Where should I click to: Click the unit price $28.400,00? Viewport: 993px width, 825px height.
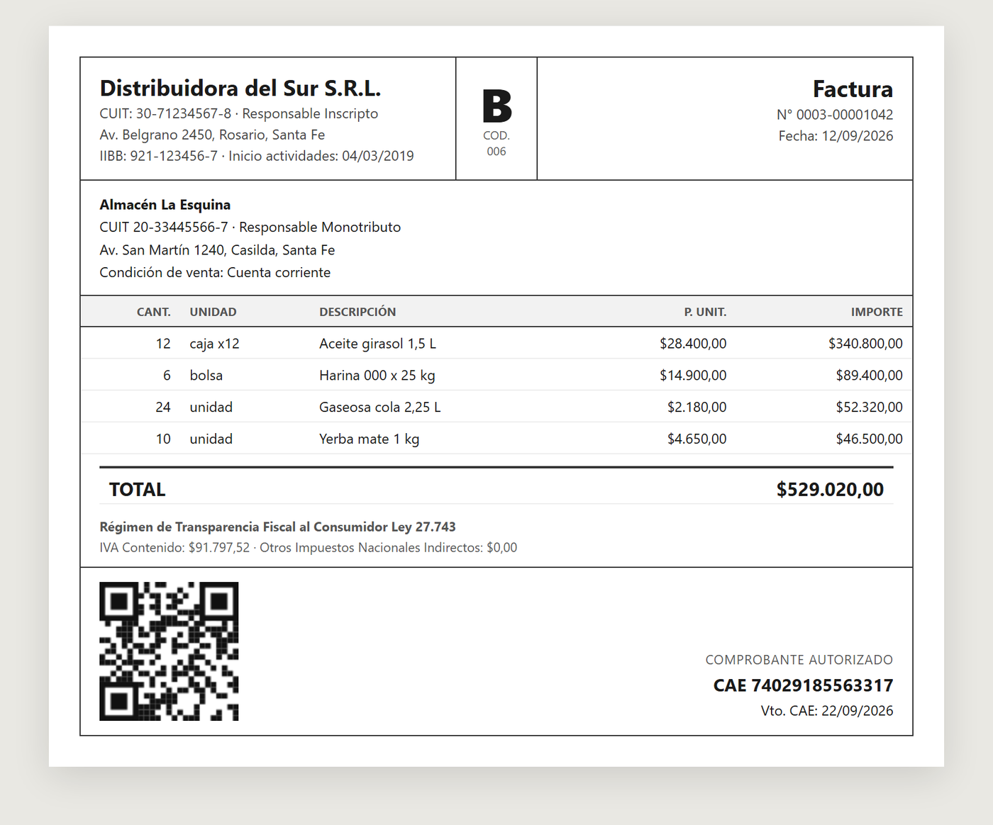[693, 344]
